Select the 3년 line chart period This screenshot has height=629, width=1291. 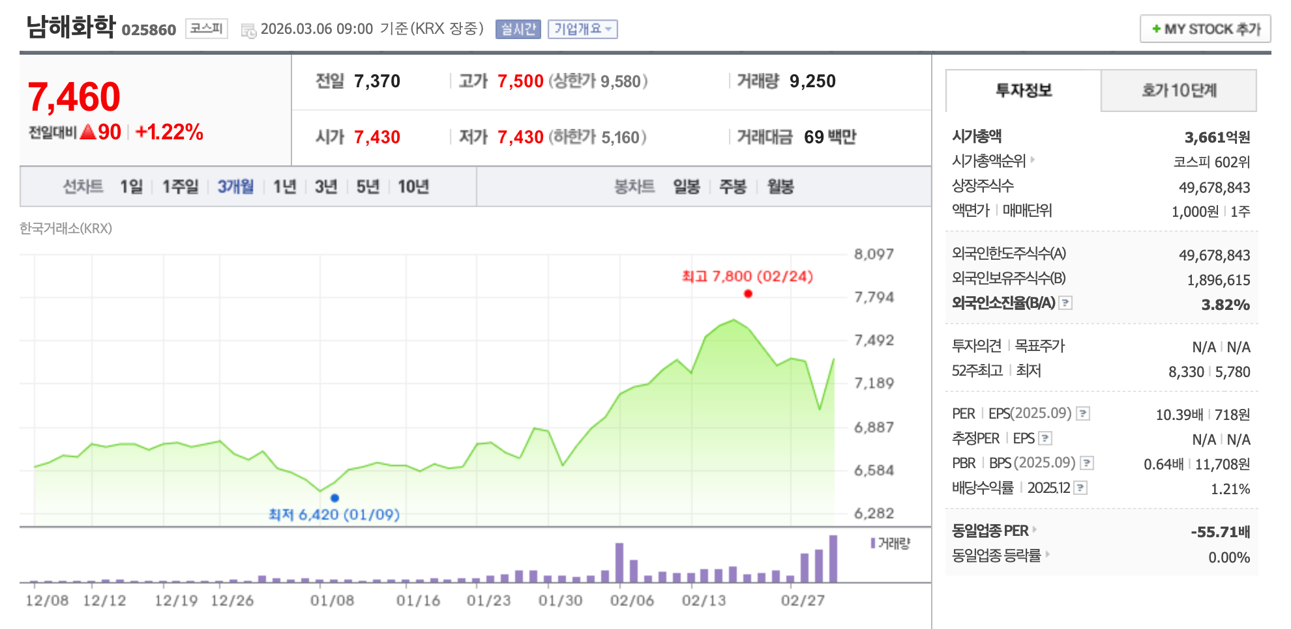[326, 187]
